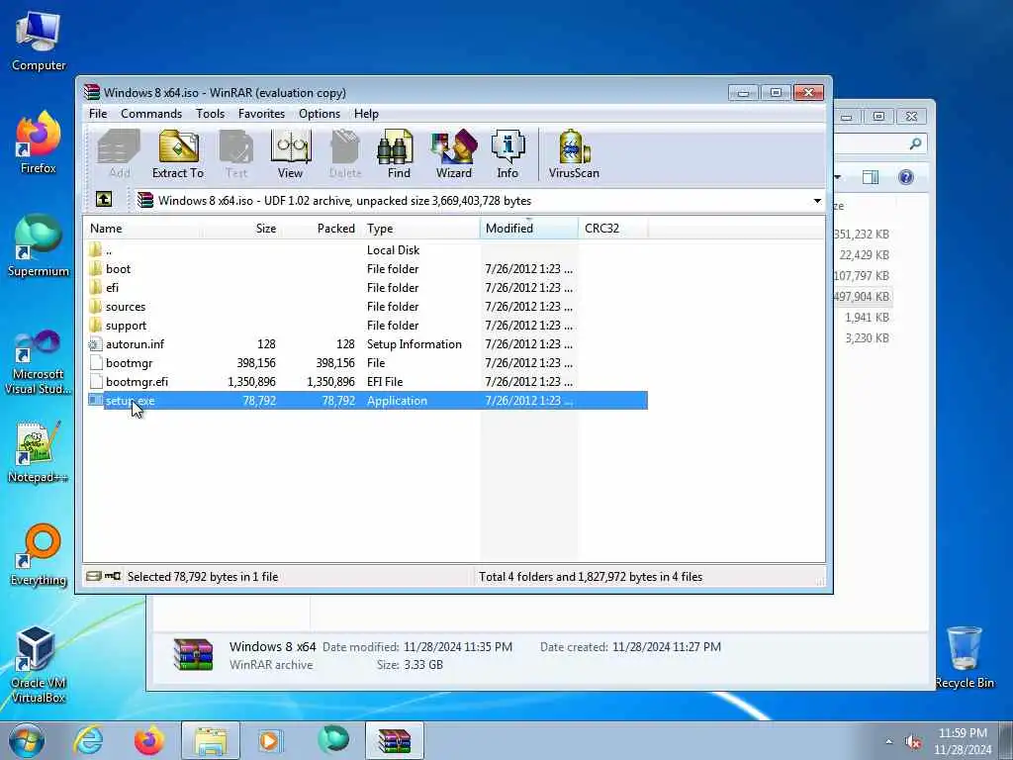This screenshot has width=1013, height=760.
Task: Open the View tool in WinRAR
Action: tap(290, 153)
